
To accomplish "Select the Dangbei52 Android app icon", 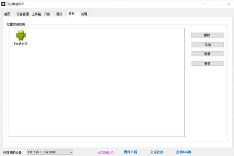I will click(x=21, y=35).
